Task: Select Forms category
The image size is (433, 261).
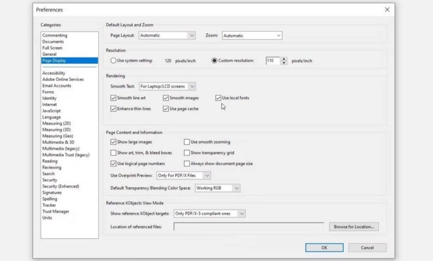Action: click(48, 92)
